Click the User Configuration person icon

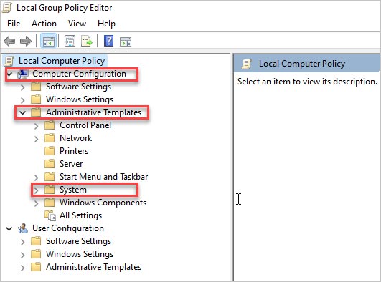23,228
